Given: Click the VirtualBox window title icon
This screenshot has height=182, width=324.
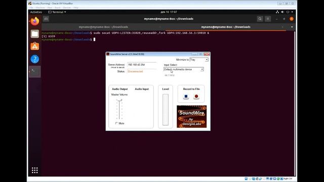Looking at the screenshot, I should (30, 4).
